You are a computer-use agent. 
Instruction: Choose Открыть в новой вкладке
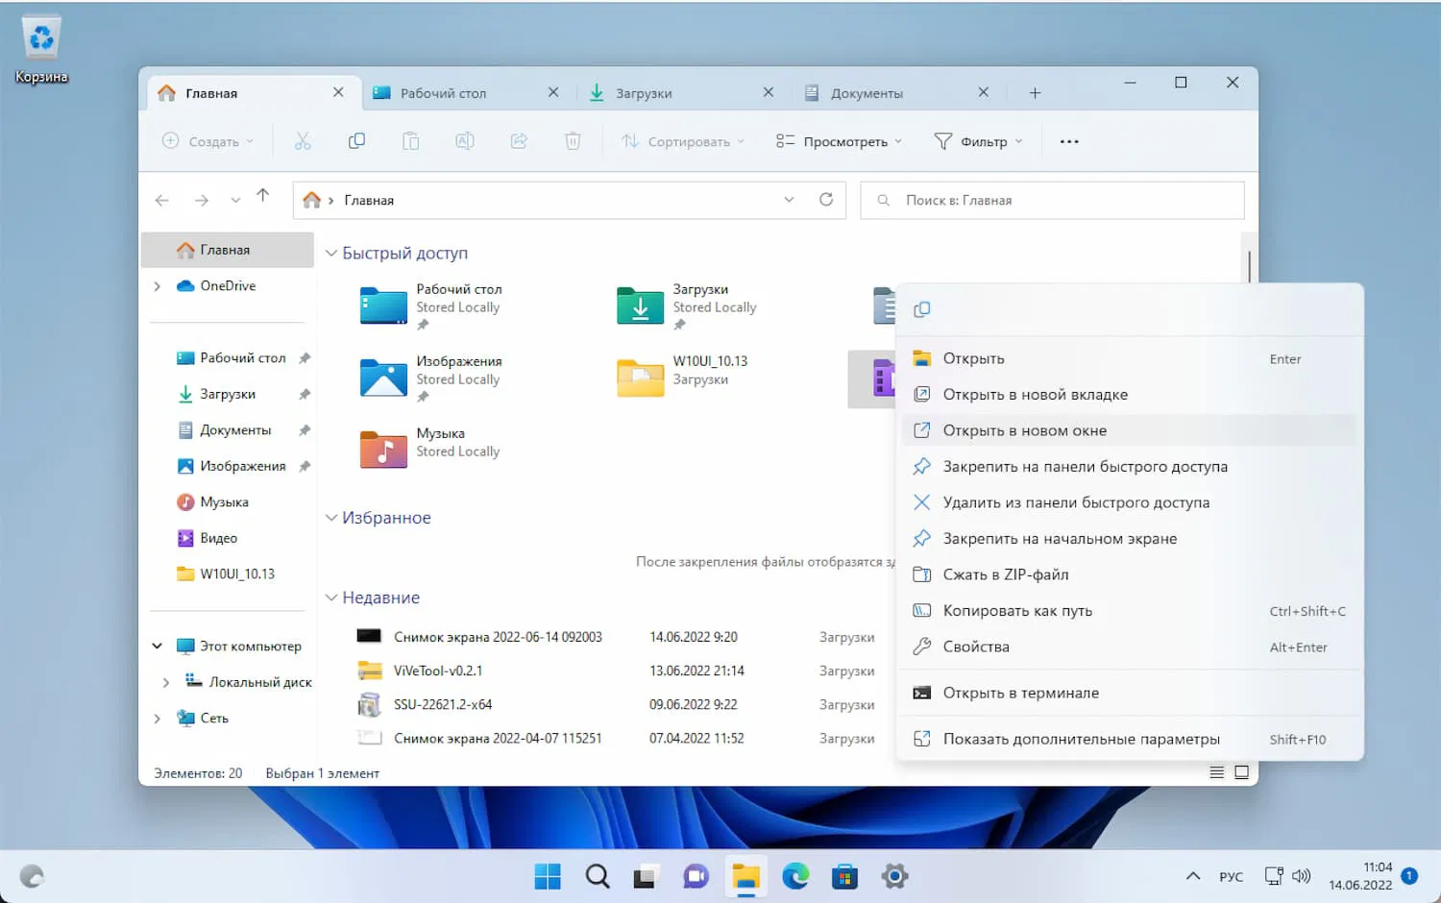point(1130,395)
